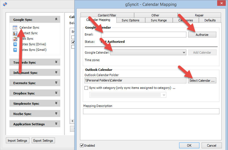The width and height of the screenshot is (228, 150).
Task: Close the Calendar Mapping dialog
Action: pos(221,3)
